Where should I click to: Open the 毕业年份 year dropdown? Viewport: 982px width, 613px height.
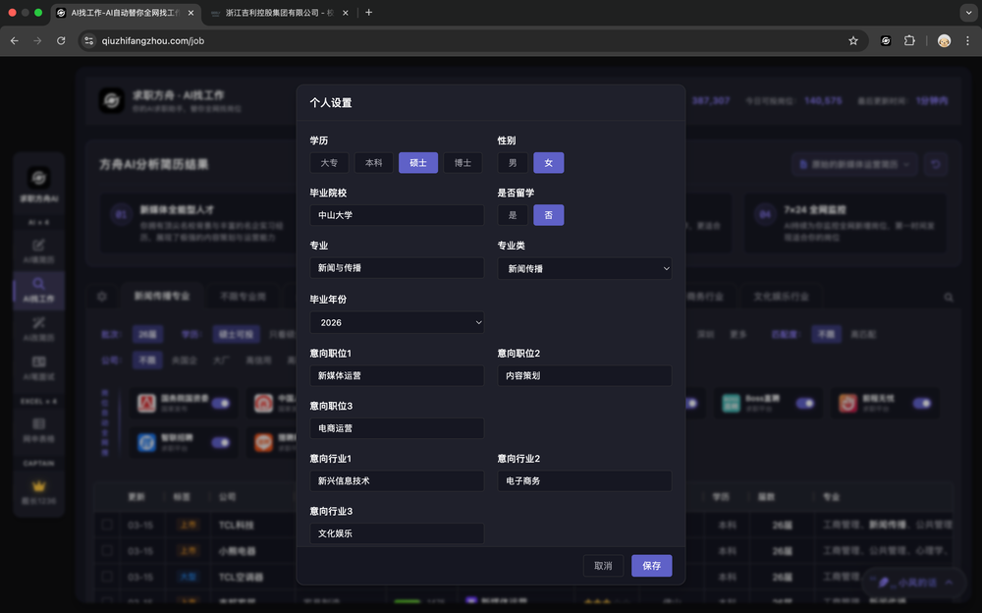397,322
